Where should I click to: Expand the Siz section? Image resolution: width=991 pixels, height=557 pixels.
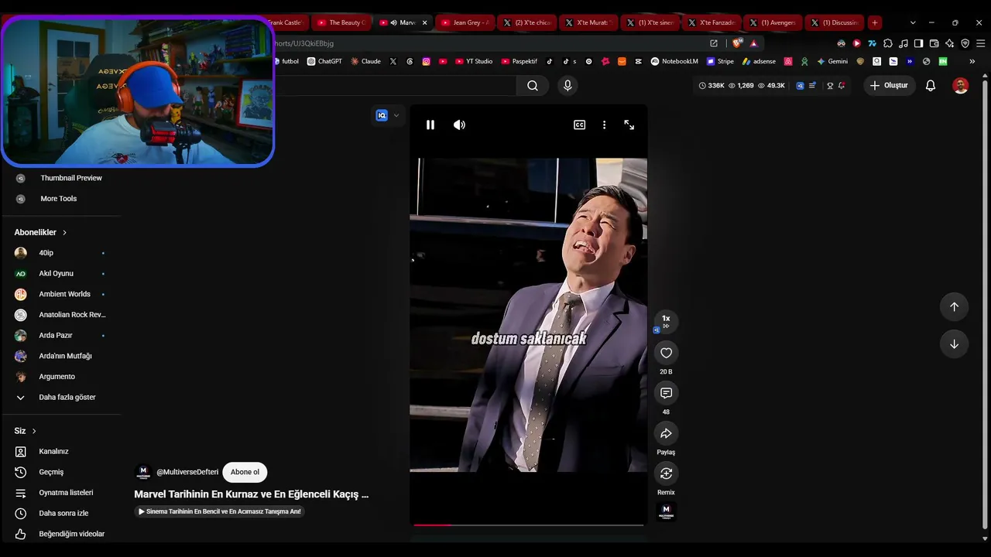[26, 431]
